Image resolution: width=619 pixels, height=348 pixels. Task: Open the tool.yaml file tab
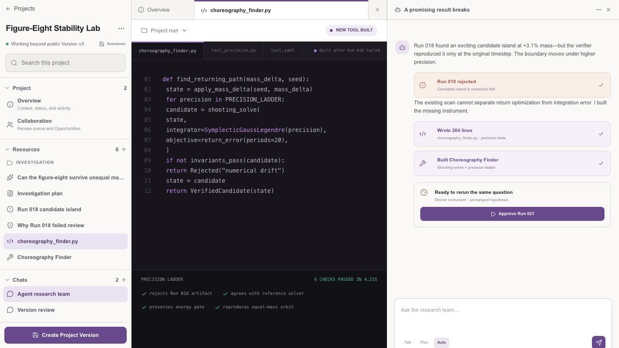point(282,50)
